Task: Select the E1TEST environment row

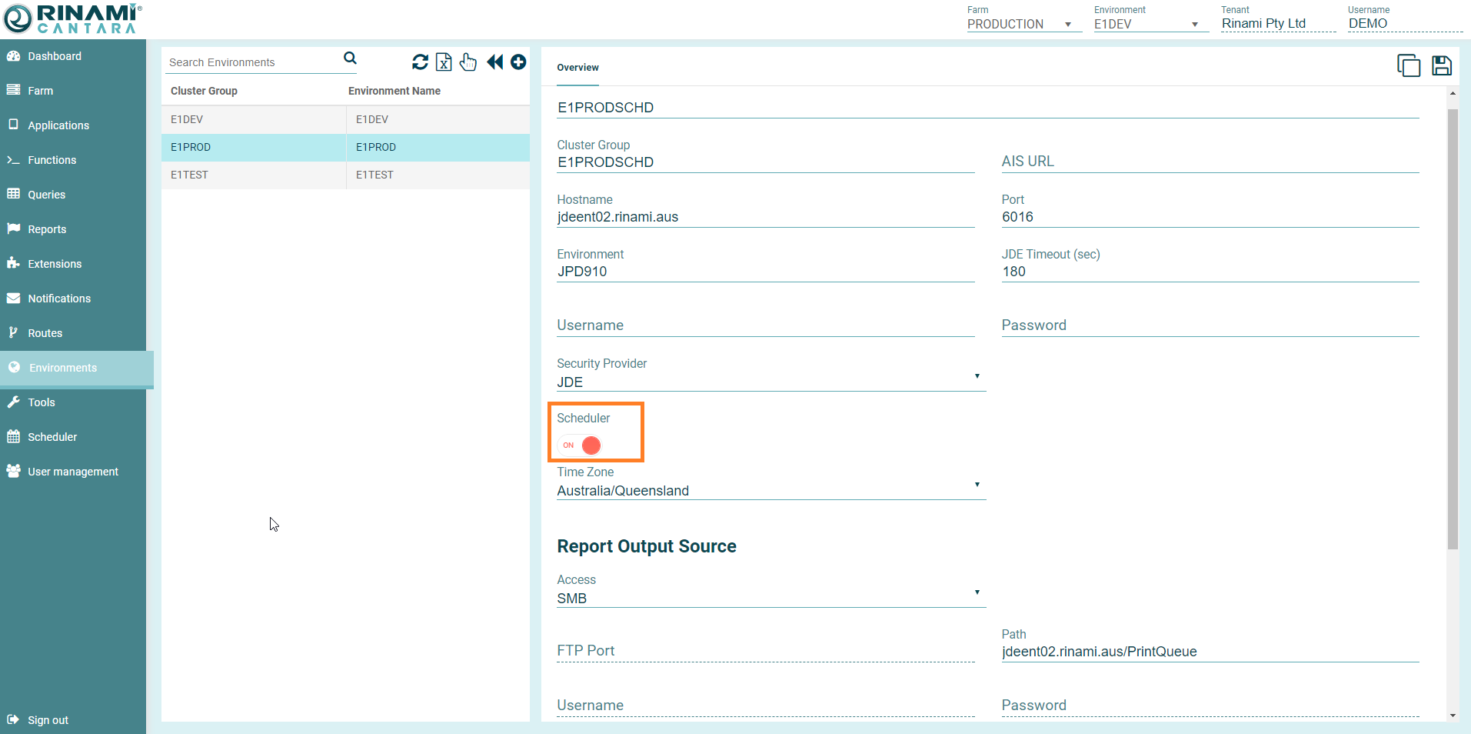Action: pyautogui.click(x=345, y=175)
